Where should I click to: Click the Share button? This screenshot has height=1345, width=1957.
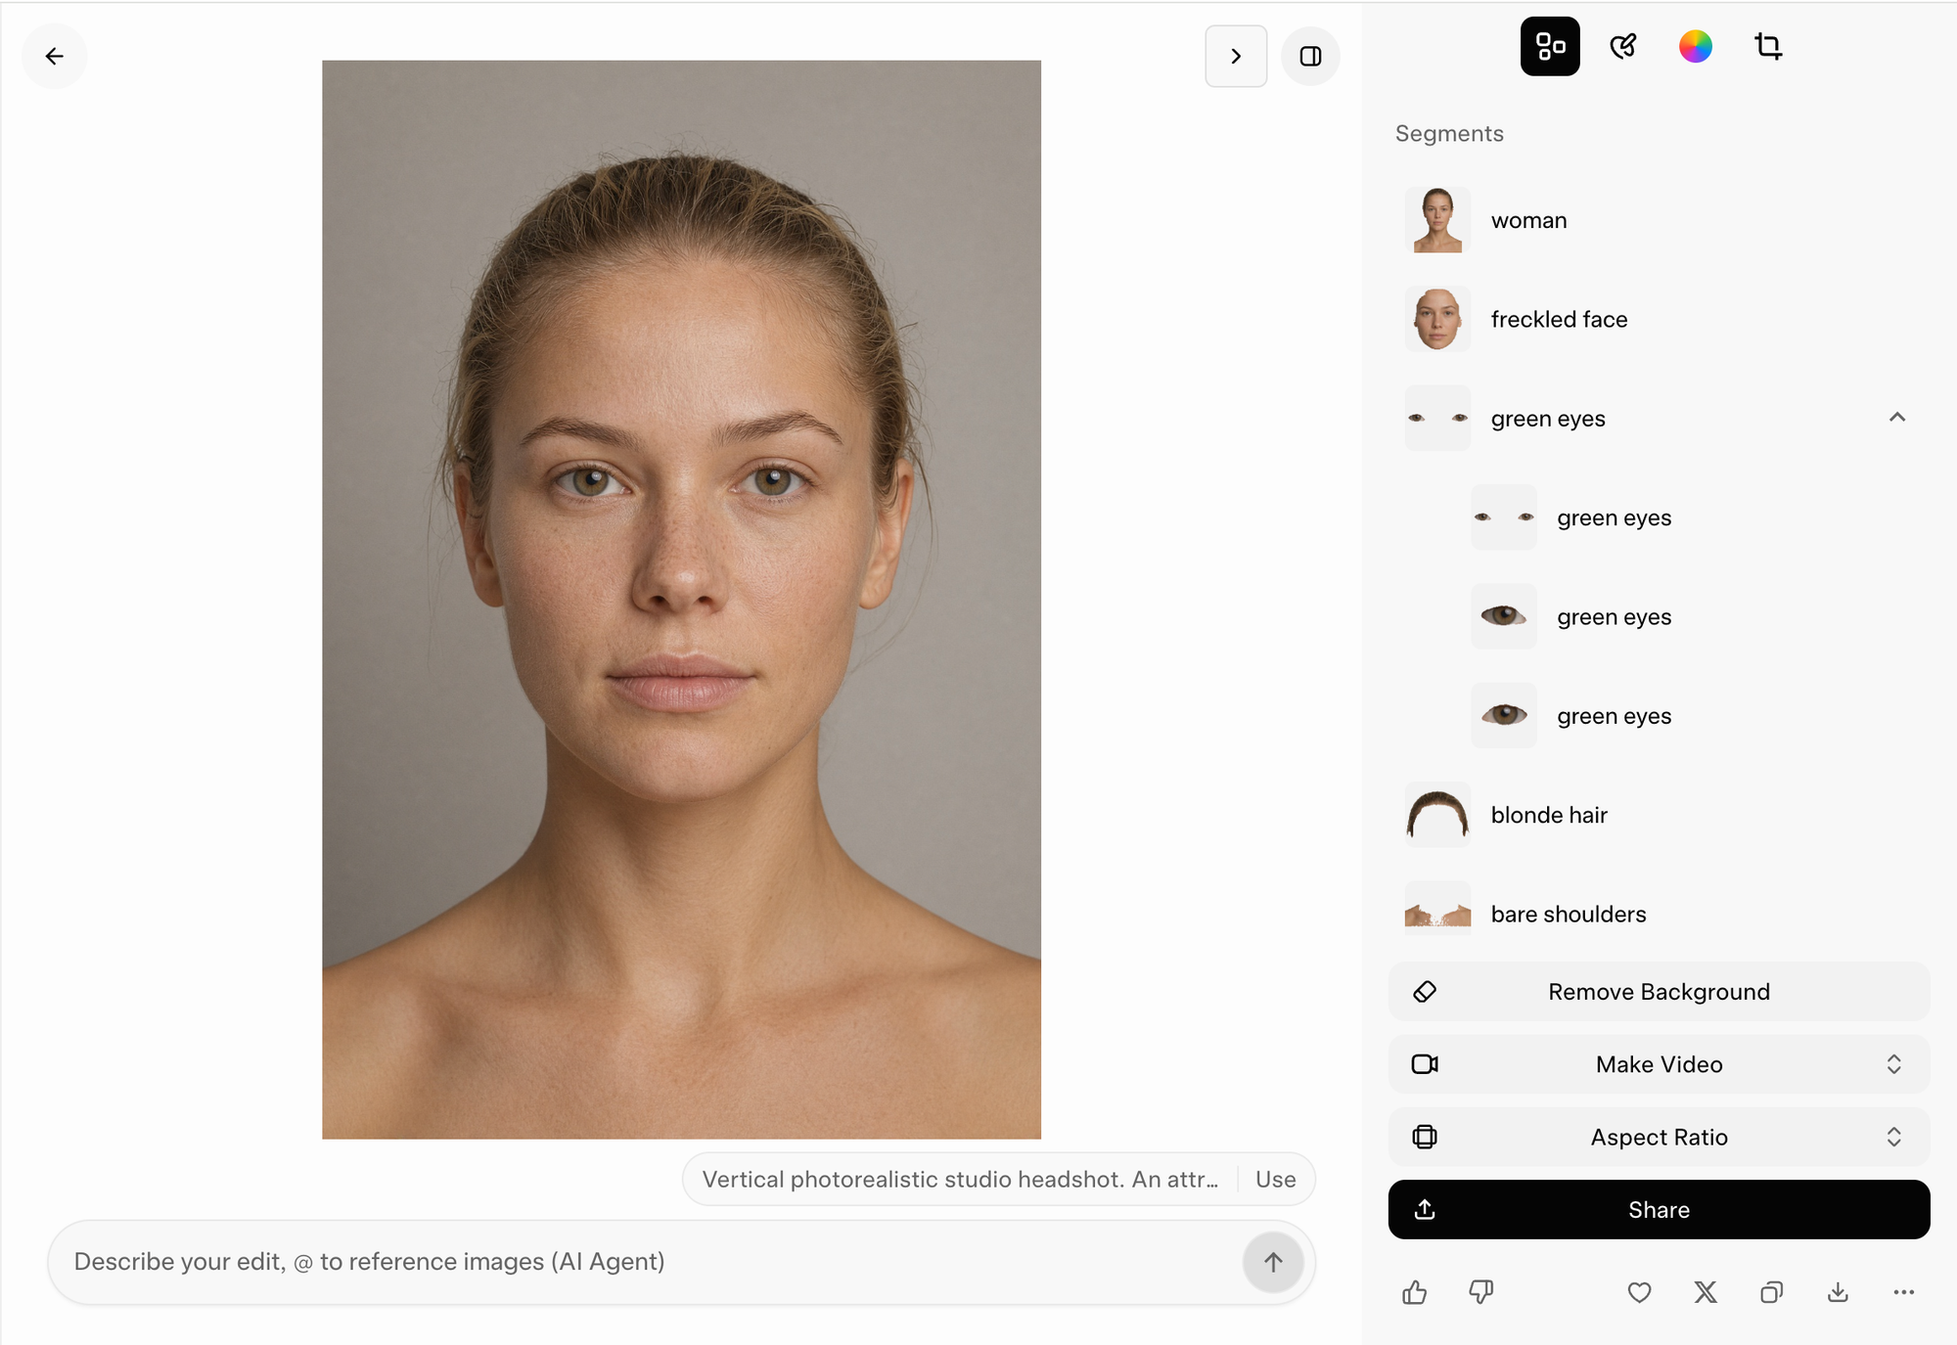point(1659,1210)
